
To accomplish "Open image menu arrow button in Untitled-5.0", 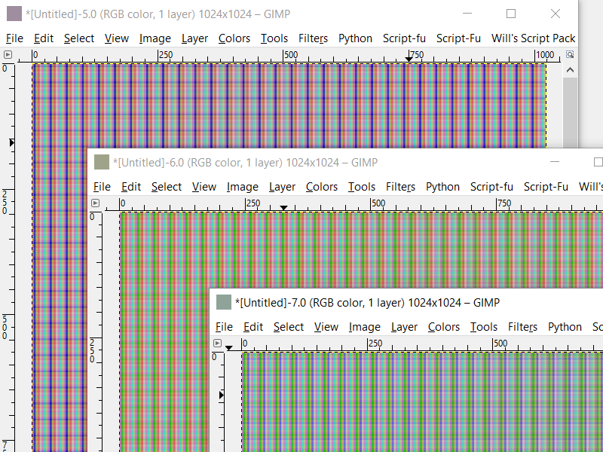I will pyautogui.click(x=8, y=55).
